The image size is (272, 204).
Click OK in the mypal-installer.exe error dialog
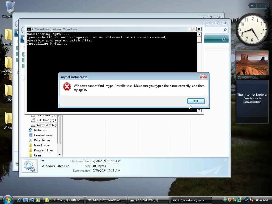(x=196, y=101)
